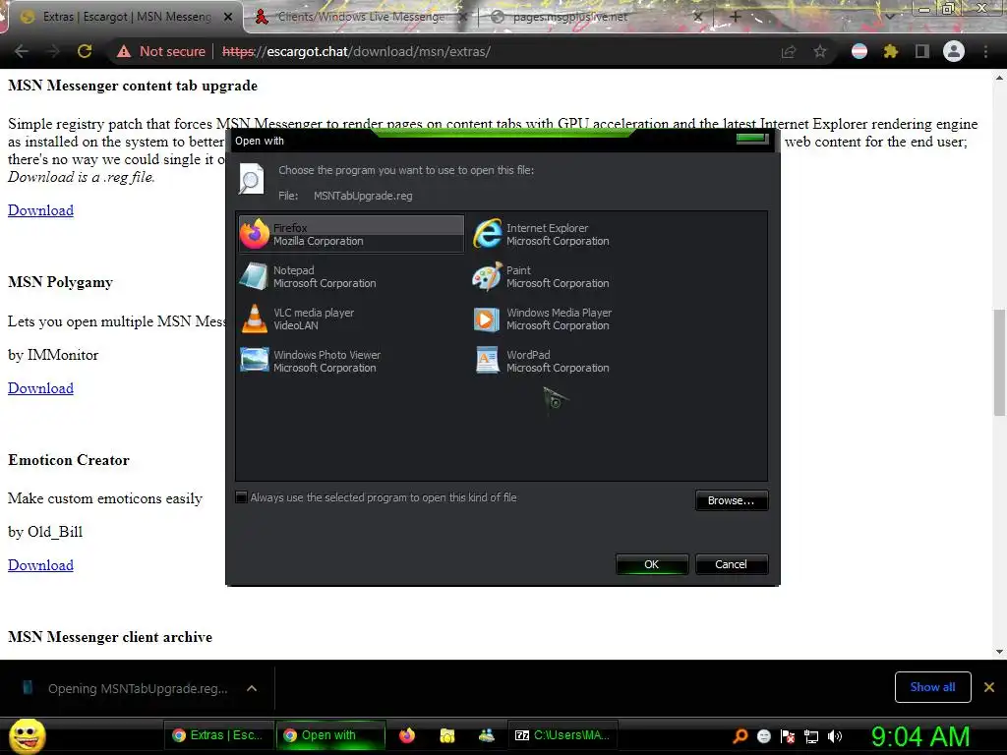Open the MSN content tab upgrade Download link
This screenshot has height=755, width=1007.
(40, 210)
